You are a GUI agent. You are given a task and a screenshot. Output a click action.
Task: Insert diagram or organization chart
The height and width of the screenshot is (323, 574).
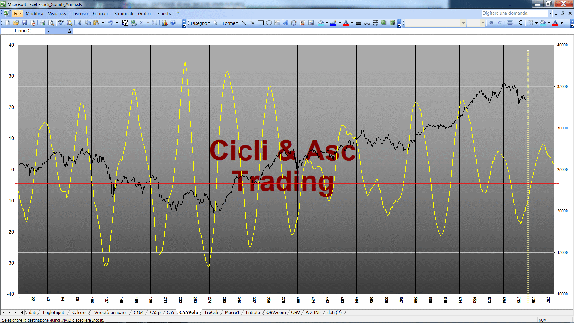click(294, 23)
